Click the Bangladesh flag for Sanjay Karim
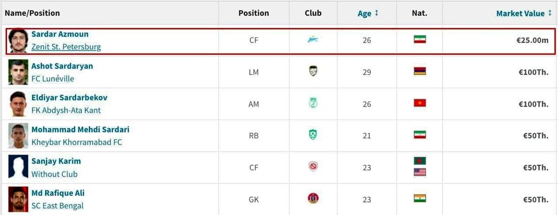This screenshot has height=215, width=558. coord(420,161)
